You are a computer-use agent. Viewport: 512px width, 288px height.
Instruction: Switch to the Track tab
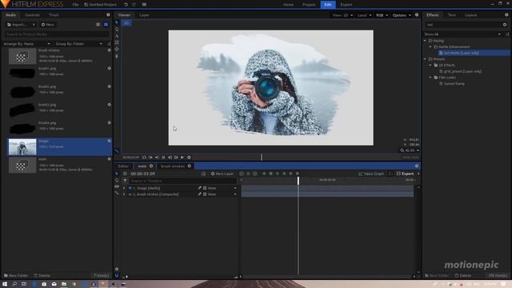point(54,15)
